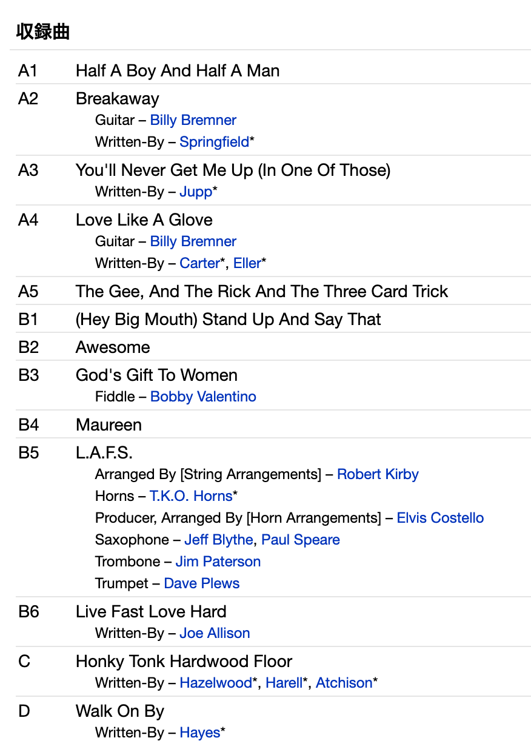Image resolution: width=531 pixels, height=755 pixels.
Task: Open the Jupp writer credit link
Action: 196,192
